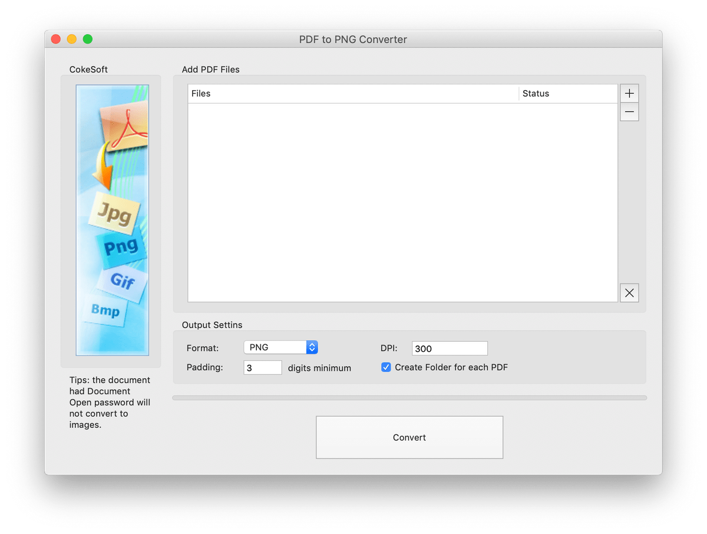Click the password tips text
The image size is (707, 534).
(110, 403)
